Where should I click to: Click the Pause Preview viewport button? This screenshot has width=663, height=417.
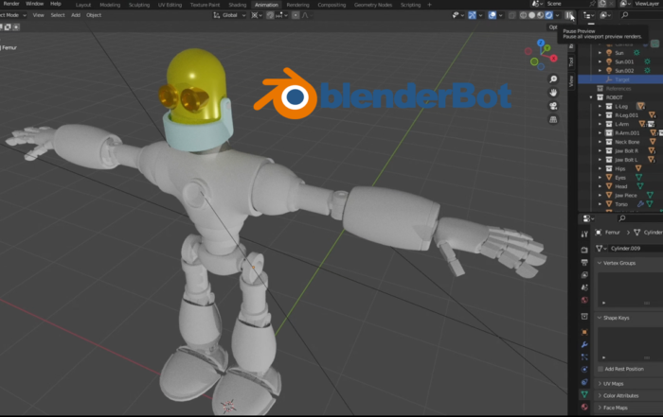tap(569, 16)
